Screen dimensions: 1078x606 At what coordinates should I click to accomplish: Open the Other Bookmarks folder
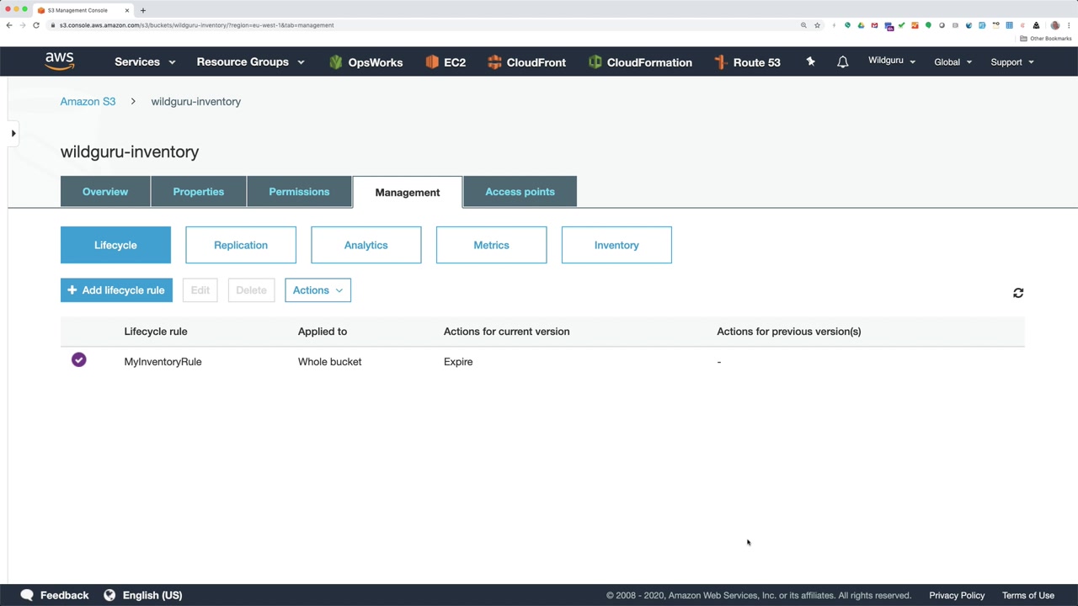pos(1046,39)
